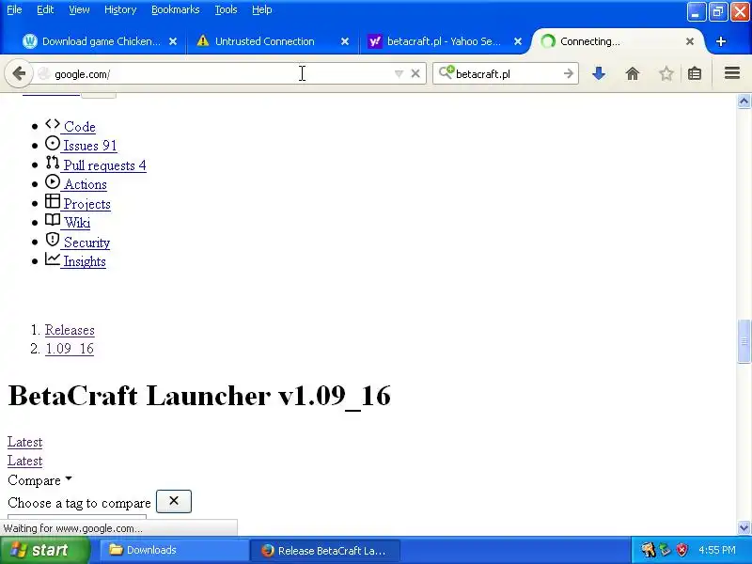Screen dimensions: 752x564
Task: Open the Pull requests 4 link
Action: coord(104,165)
